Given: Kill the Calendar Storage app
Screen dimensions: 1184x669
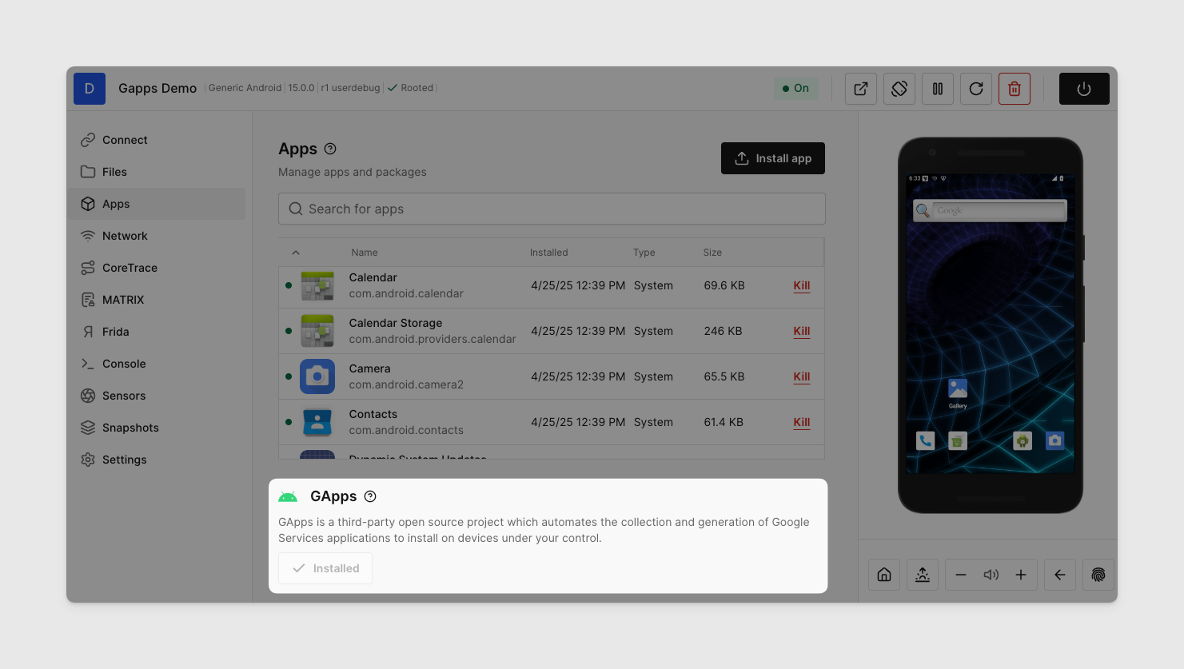Looking at the screenshot, I should coord(802,331).
